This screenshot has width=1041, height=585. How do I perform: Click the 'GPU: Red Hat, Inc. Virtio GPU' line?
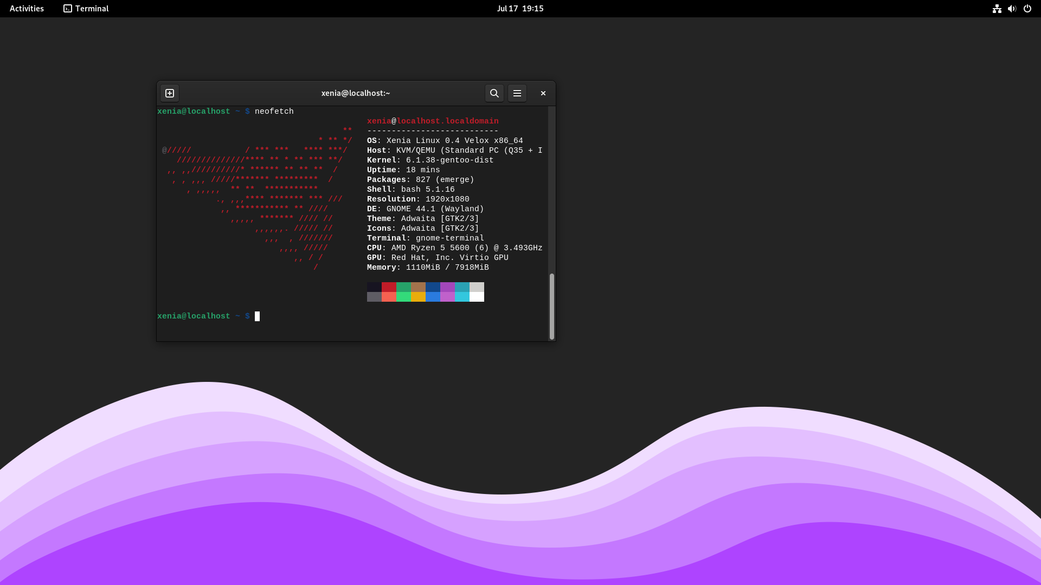pos(438,258)
